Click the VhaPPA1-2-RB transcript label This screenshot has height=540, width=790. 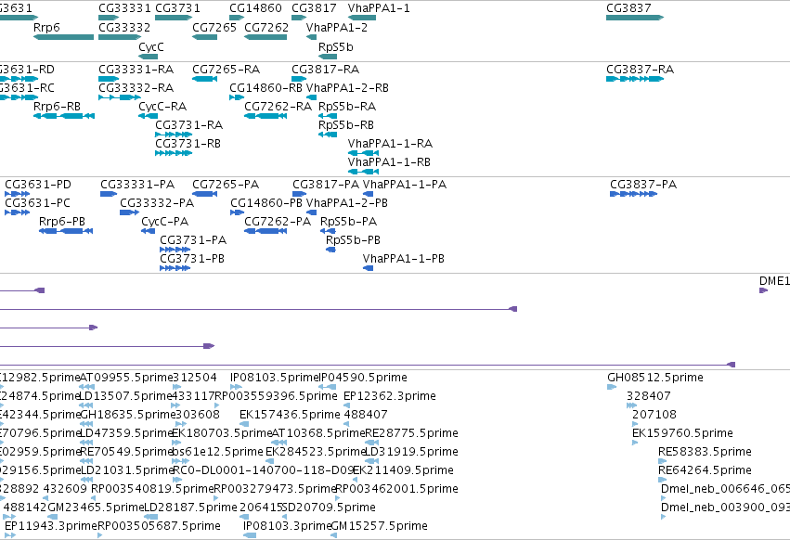[x=347, y=88]
